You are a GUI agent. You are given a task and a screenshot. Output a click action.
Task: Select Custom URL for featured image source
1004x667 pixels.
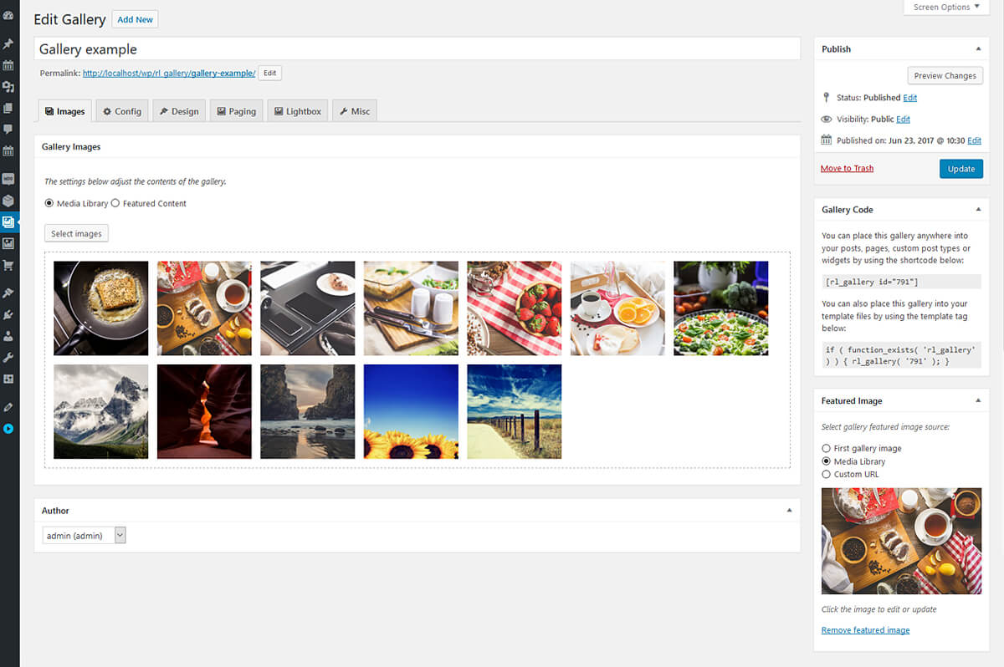coord(826,474)
